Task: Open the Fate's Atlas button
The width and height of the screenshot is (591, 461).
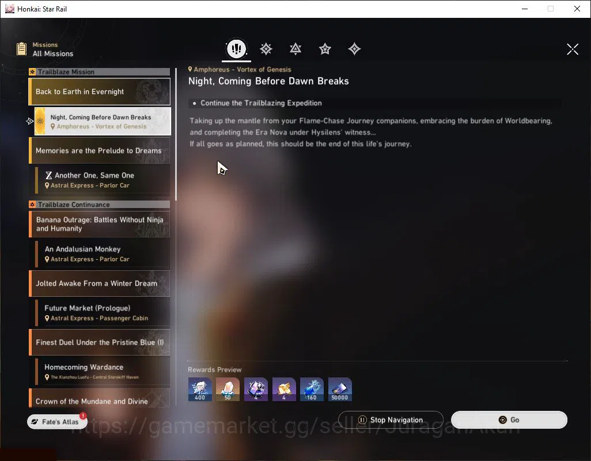Action: 57,421
